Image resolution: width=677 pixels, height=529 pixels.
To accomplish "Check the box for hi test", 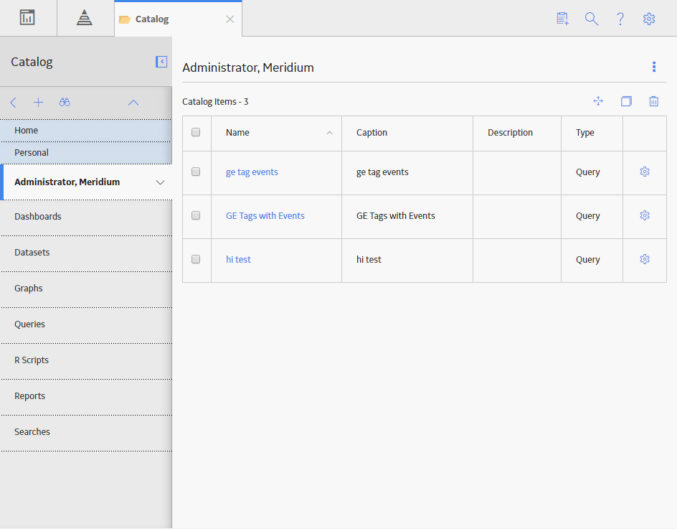I will 196,259.
